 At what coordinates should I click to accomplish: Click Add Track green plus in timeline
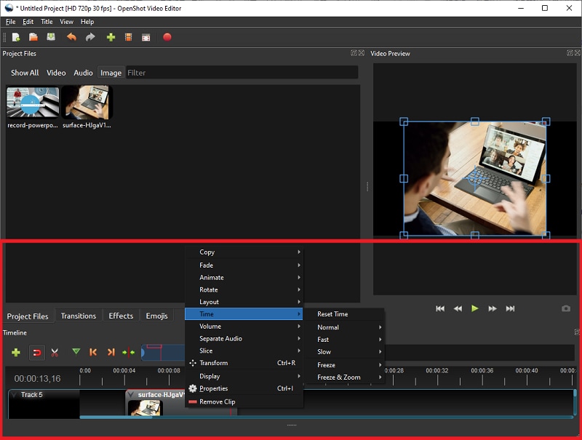click(15, 352)
